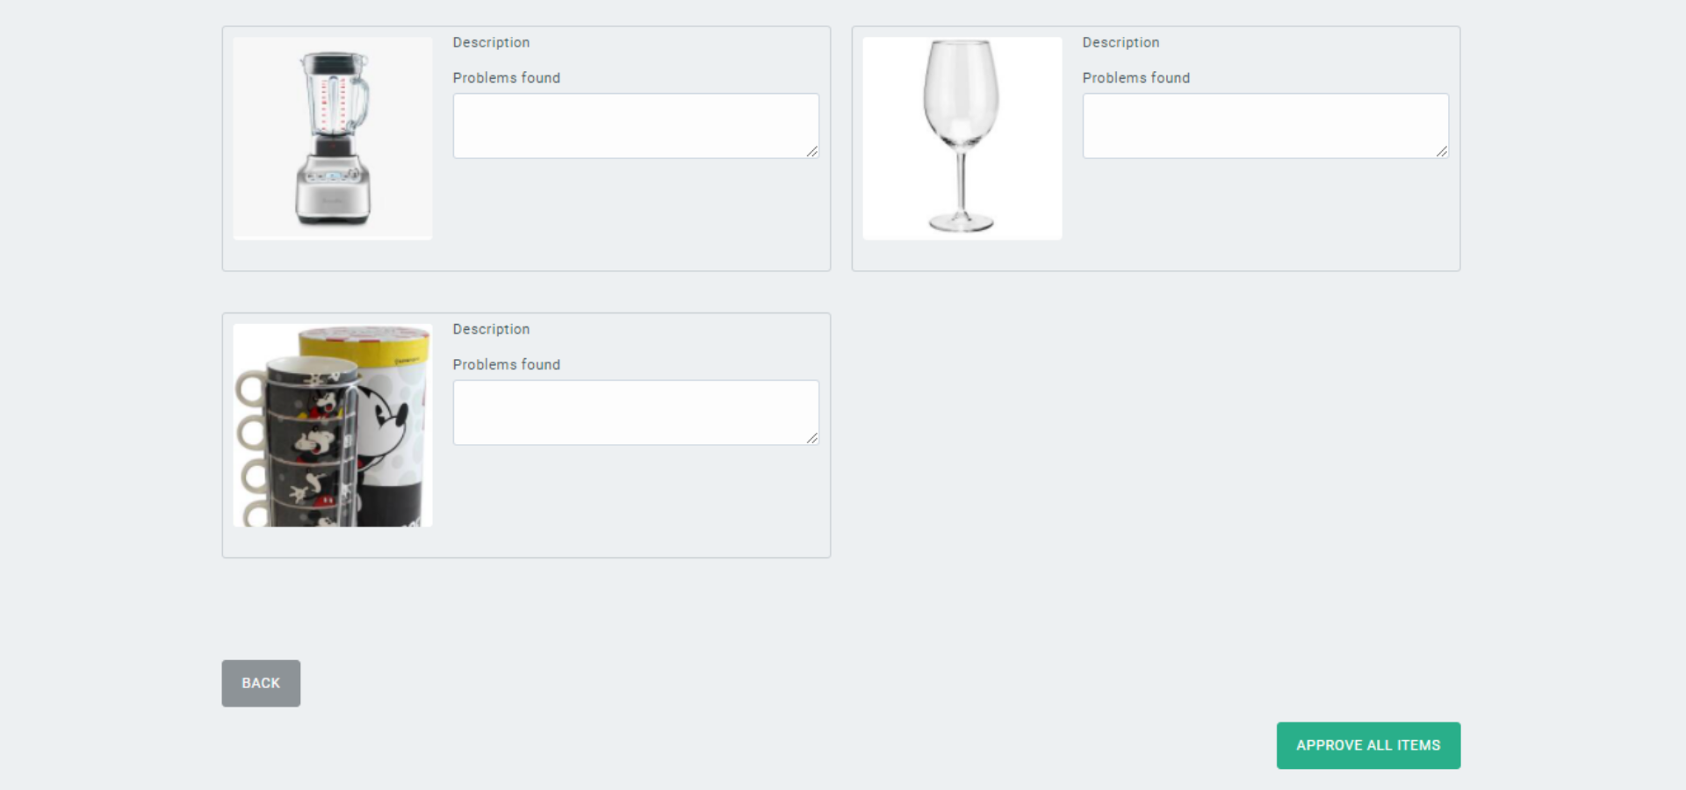Click the blender product thumbnail
Image resolution: width=1686 pixels, height=790 pixels.
[332, 138]
